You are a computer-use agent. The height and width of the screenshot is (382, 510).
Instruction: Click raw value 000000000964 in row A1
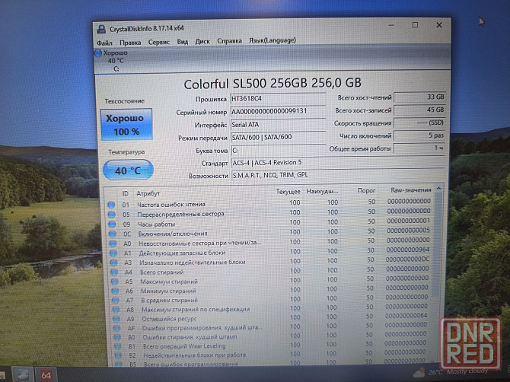coord(408,250)
